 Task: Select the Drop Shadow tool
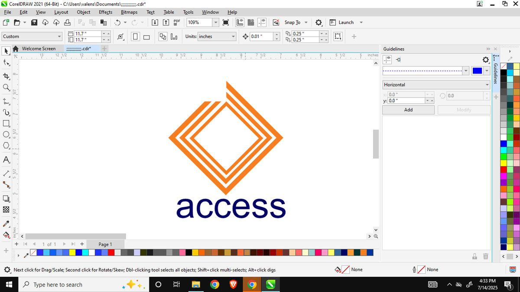pyautogui.click(x=6, y=199)
